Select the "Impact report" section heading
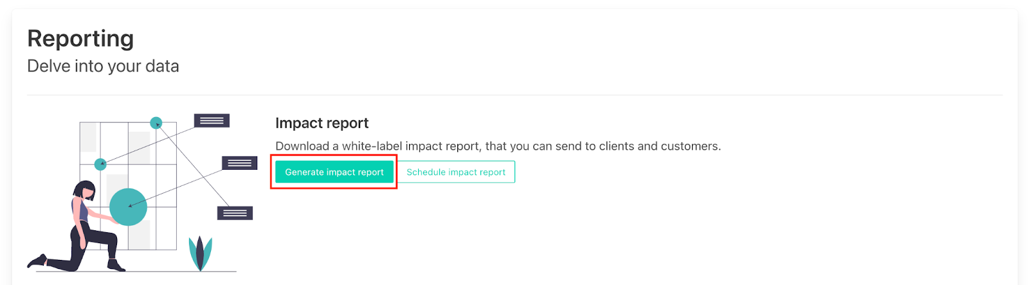 pyautogui.click(x=322, y=123)
